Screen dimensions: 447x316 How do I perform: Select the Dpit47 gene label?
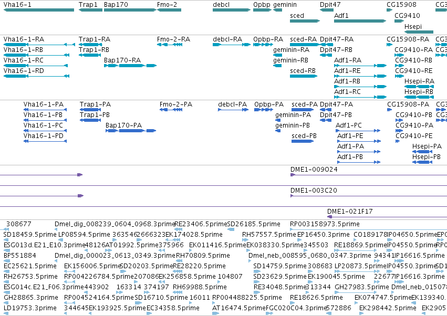330,5
